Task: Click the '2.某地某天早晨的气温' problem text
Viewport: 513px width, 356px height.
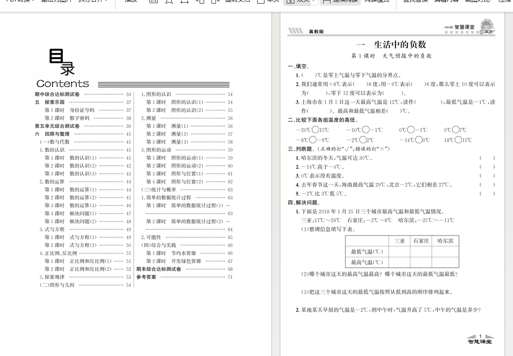Action: [388, 310]
